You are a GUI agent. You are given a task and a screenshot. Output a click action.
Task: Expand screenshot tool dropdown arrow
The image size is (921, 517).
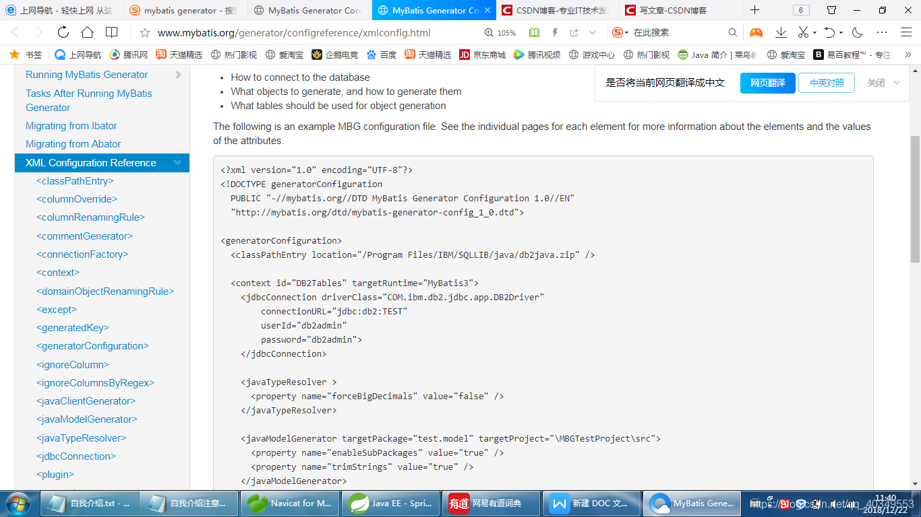pos(814,32)
